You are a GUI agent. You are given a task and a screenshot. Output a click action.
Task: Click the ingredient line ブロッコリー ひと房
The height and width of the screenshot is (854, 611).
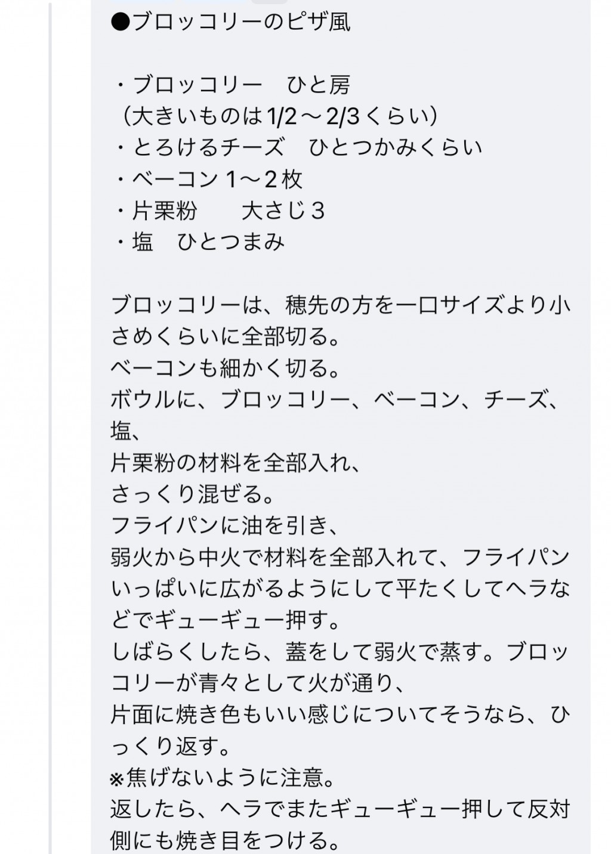pyautogui.click(x=232, y=85)
